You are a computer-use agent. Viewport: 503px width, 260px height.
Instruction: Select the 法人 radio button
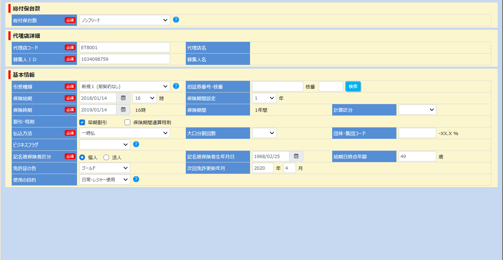point(106,157)
